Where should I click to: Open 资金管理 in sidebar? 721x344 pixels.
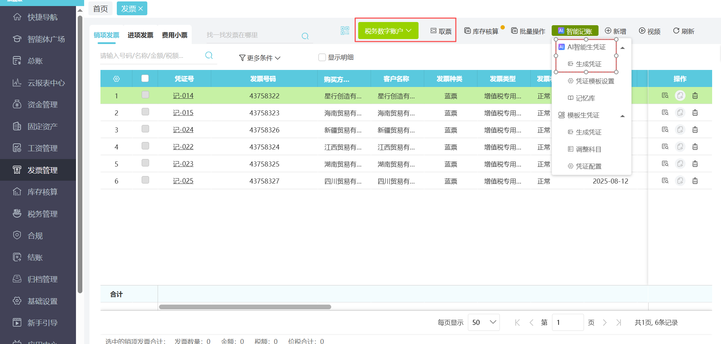(x=38, y=104)
